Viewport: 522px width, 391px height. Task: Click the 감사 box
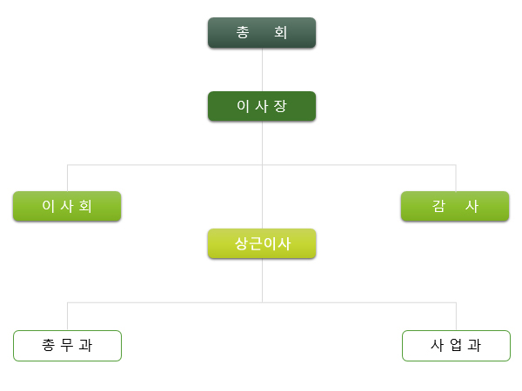tap(455, 206)
